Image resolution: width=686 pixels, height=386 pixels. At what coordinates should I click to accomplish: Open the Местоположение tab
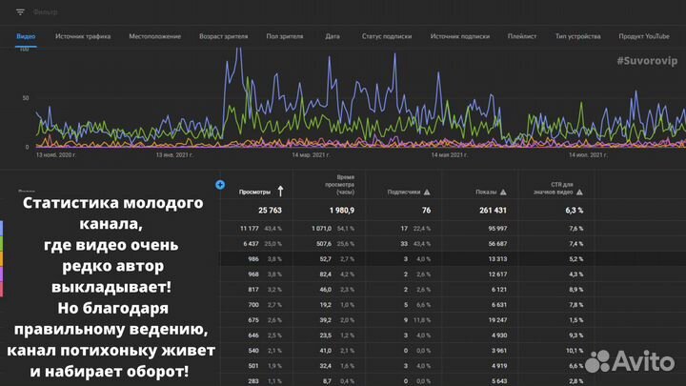(155, 36)
